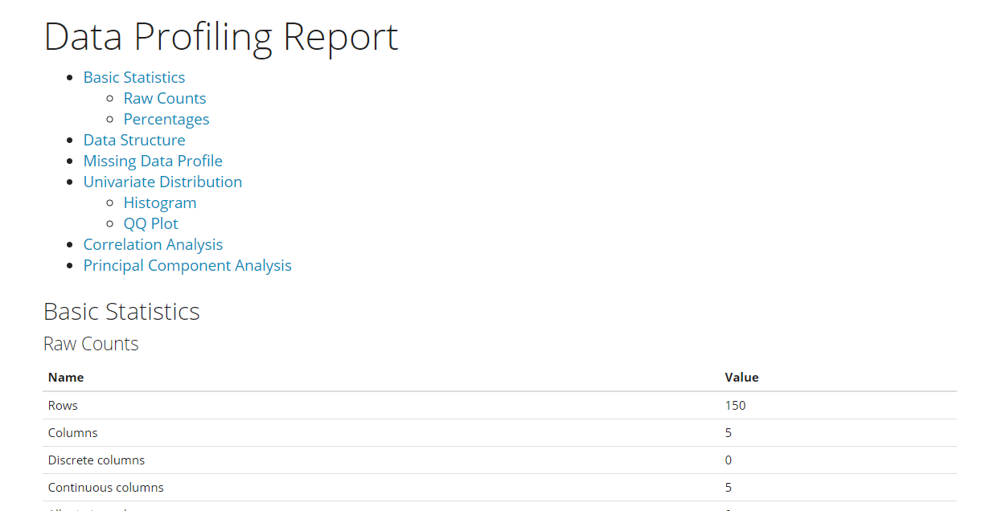Open the Principal Component Analysis link
The image size is (1006, 511).
click(187, 266)
